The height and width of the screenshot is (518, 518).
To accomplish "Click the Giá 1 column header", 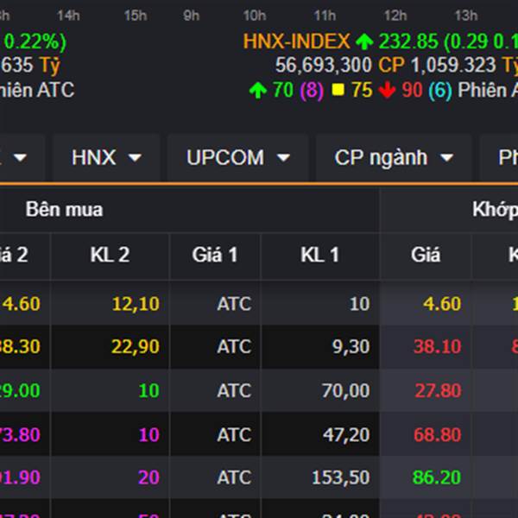I will (x=215, y=255).
